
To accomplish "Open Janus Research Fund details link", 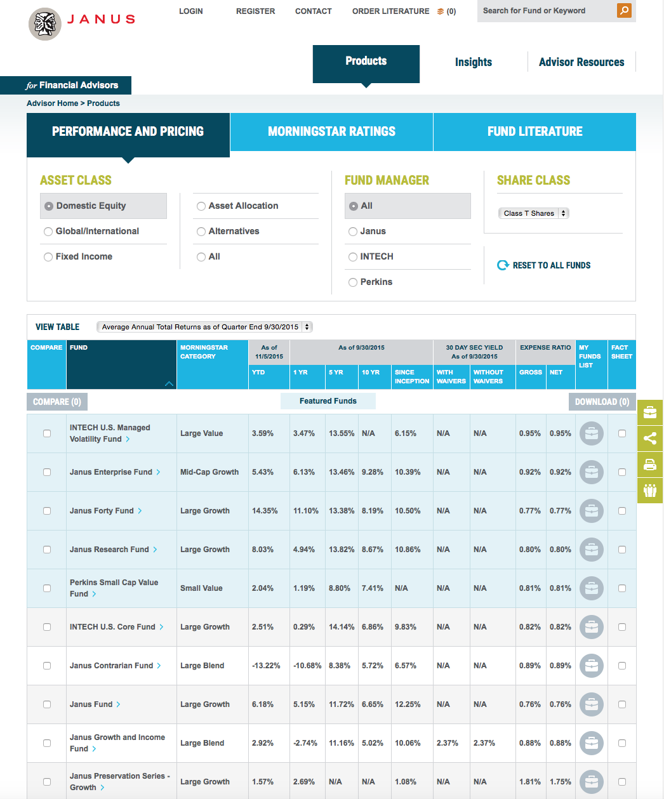I will coord(113,550).
